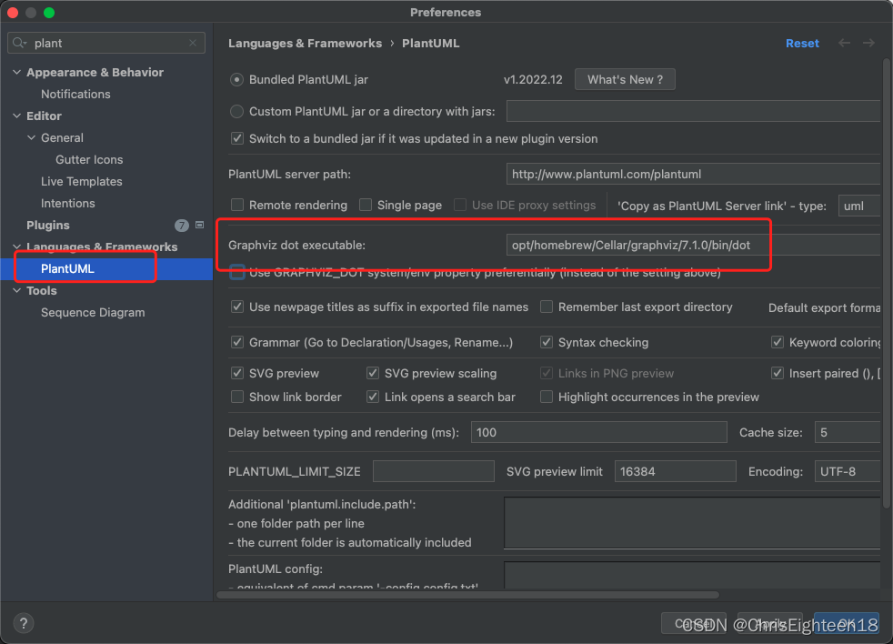The width and height of the screenshot is (893, 644).
Task: Toggle Use newpage titles as suffix checkbox
Action: (237, 307)
